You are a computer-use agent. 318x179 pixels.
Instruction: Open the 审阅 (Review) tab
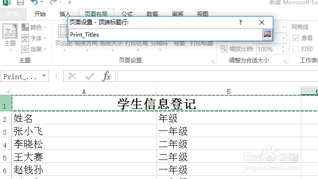coord(178,13)
